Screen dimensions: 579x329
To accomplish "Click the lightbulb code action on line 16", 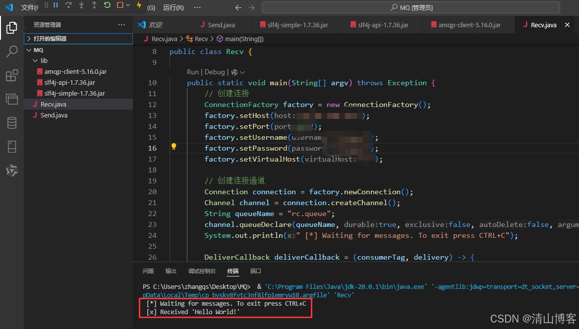I will [x=174, y=147].
